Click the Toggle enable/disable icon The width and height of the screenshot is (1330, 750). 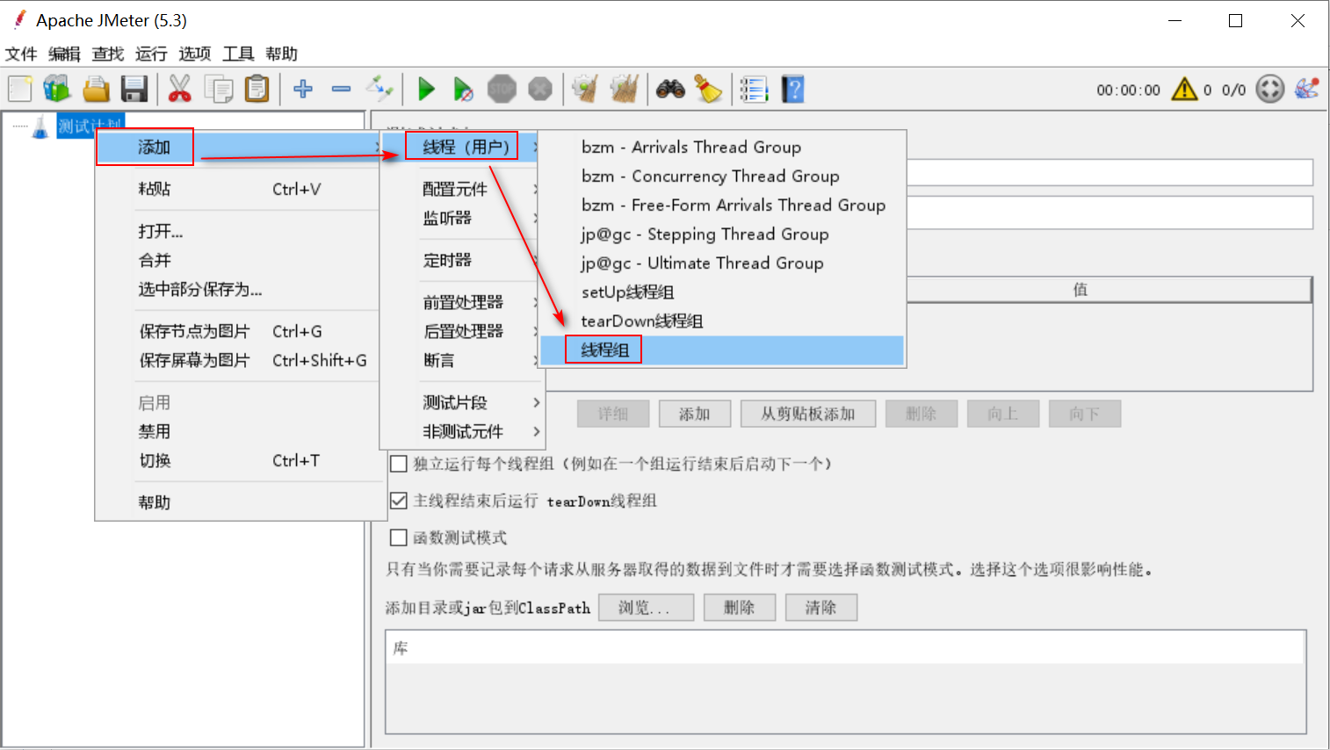pyautogui.click(x=380, y=89)
